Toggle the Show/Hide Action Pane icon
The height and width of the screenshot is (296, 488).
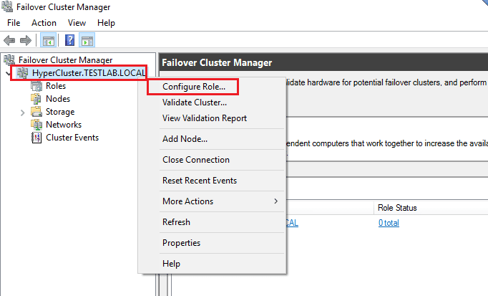(87, 41)
